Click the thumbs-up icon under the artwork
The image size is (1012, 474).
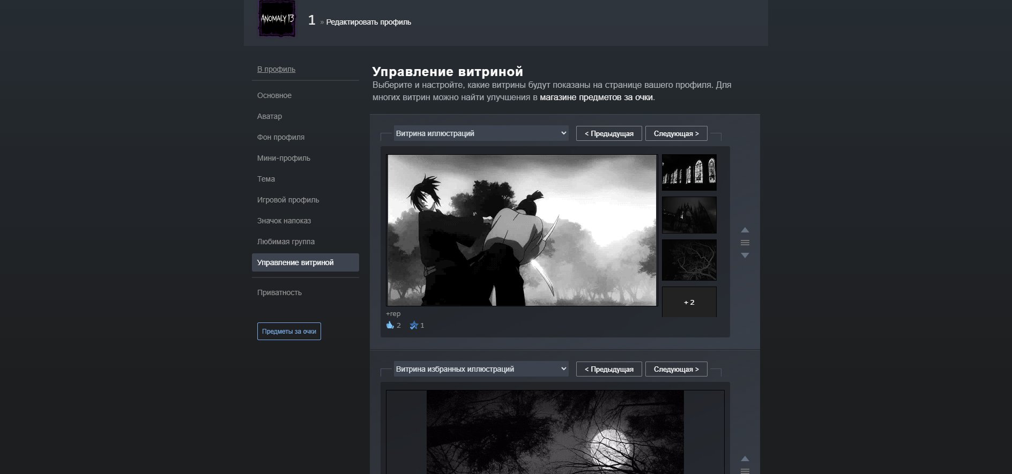click(x=390, y=325)
